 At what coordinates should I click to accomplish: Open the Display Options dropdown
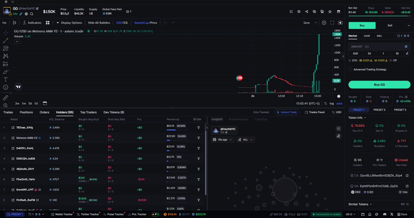point(69,23)
